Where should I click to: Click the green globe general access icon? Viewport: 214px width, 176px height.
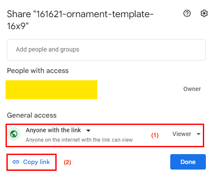click(x=14, y=134)
